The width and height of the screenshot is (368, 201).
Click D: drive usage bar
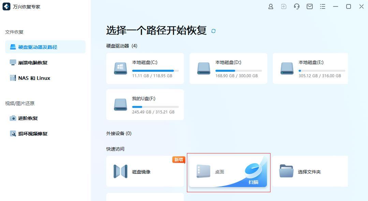[239, 71]
